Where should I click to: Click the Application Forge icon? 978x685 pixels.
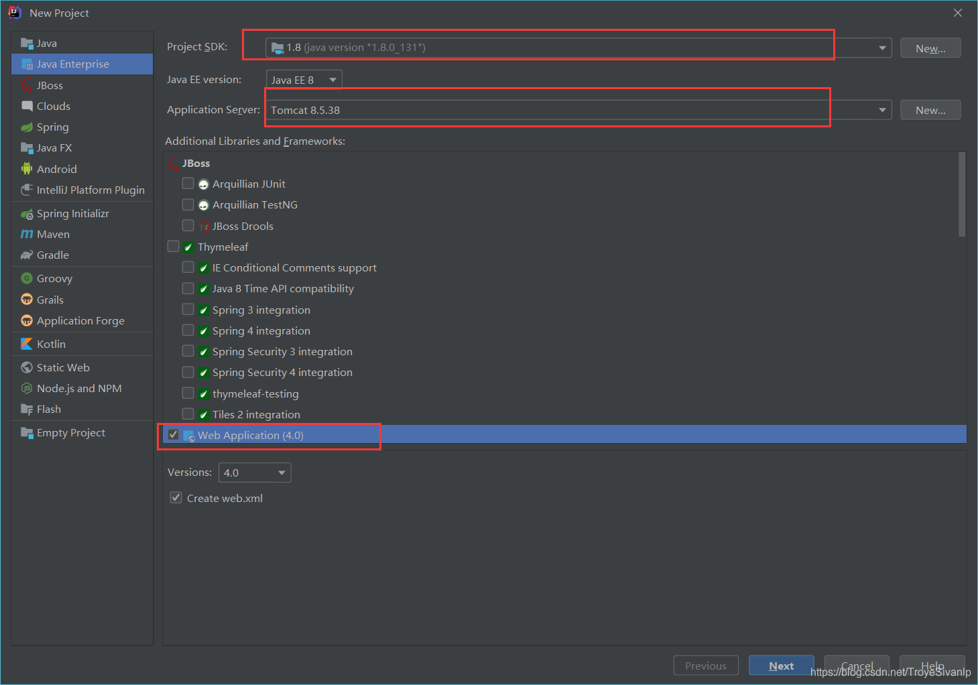27,320
